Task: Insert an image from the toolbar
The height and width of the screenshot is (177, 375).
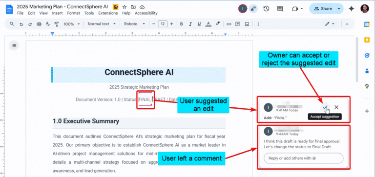Action: click(247, 24)
